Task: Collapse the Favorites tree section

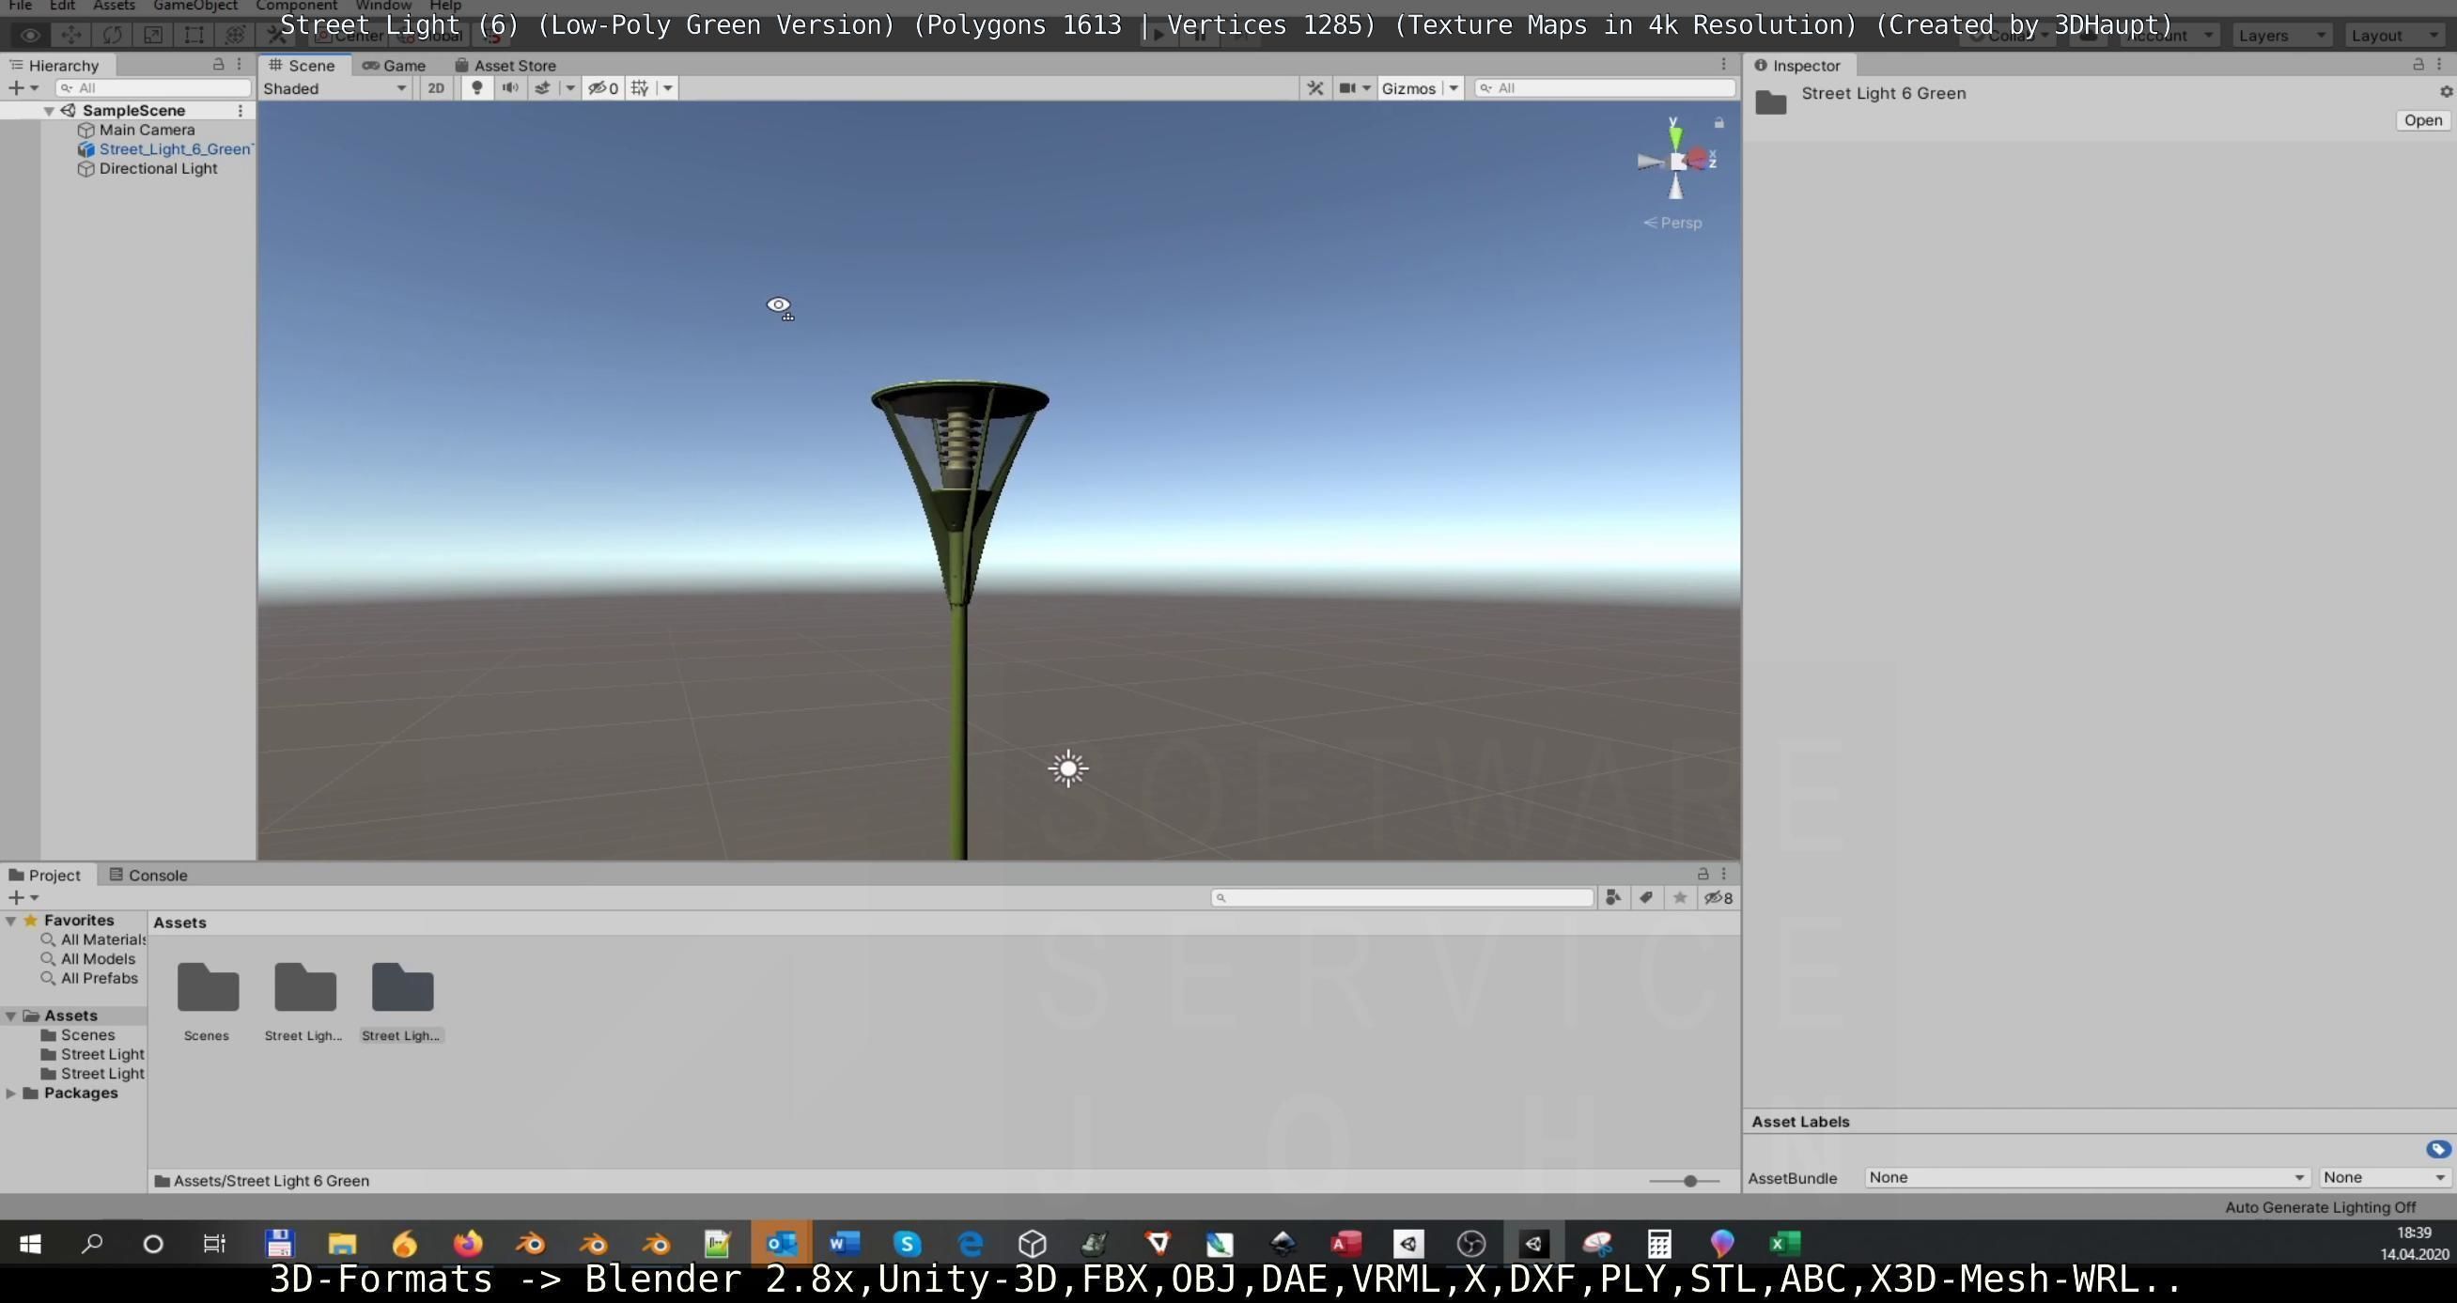Action: (10, 921)
